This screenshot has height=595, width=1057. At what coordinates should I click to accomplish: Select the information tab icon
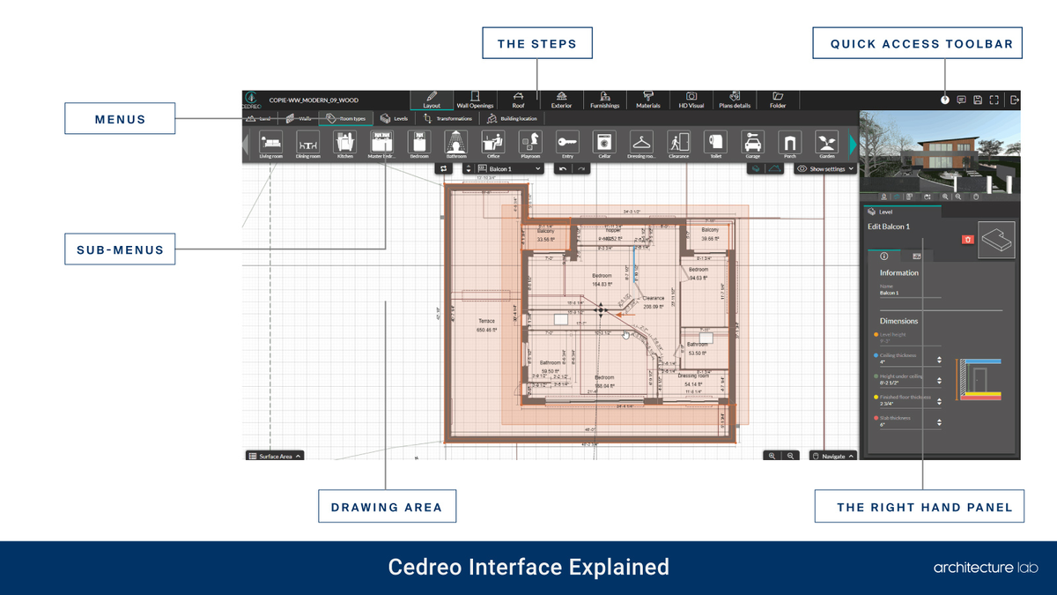pos(883,255)
